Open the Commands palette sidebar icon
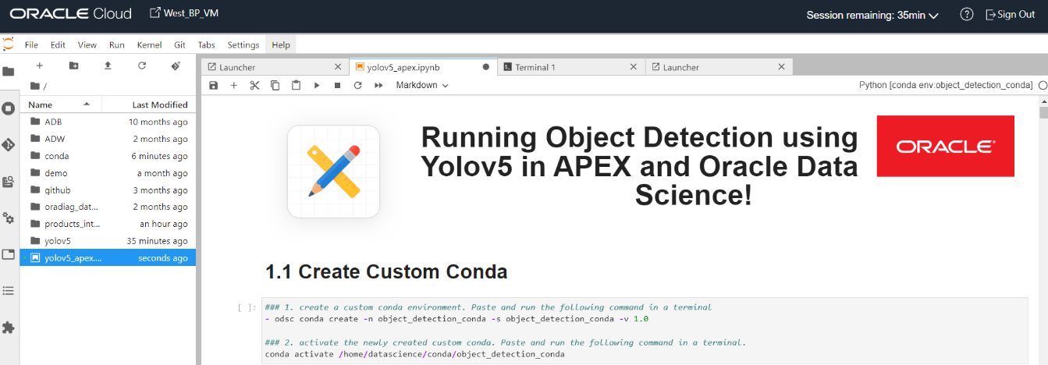This screenshot has height=365, width=1048. [x=9, y=182]
